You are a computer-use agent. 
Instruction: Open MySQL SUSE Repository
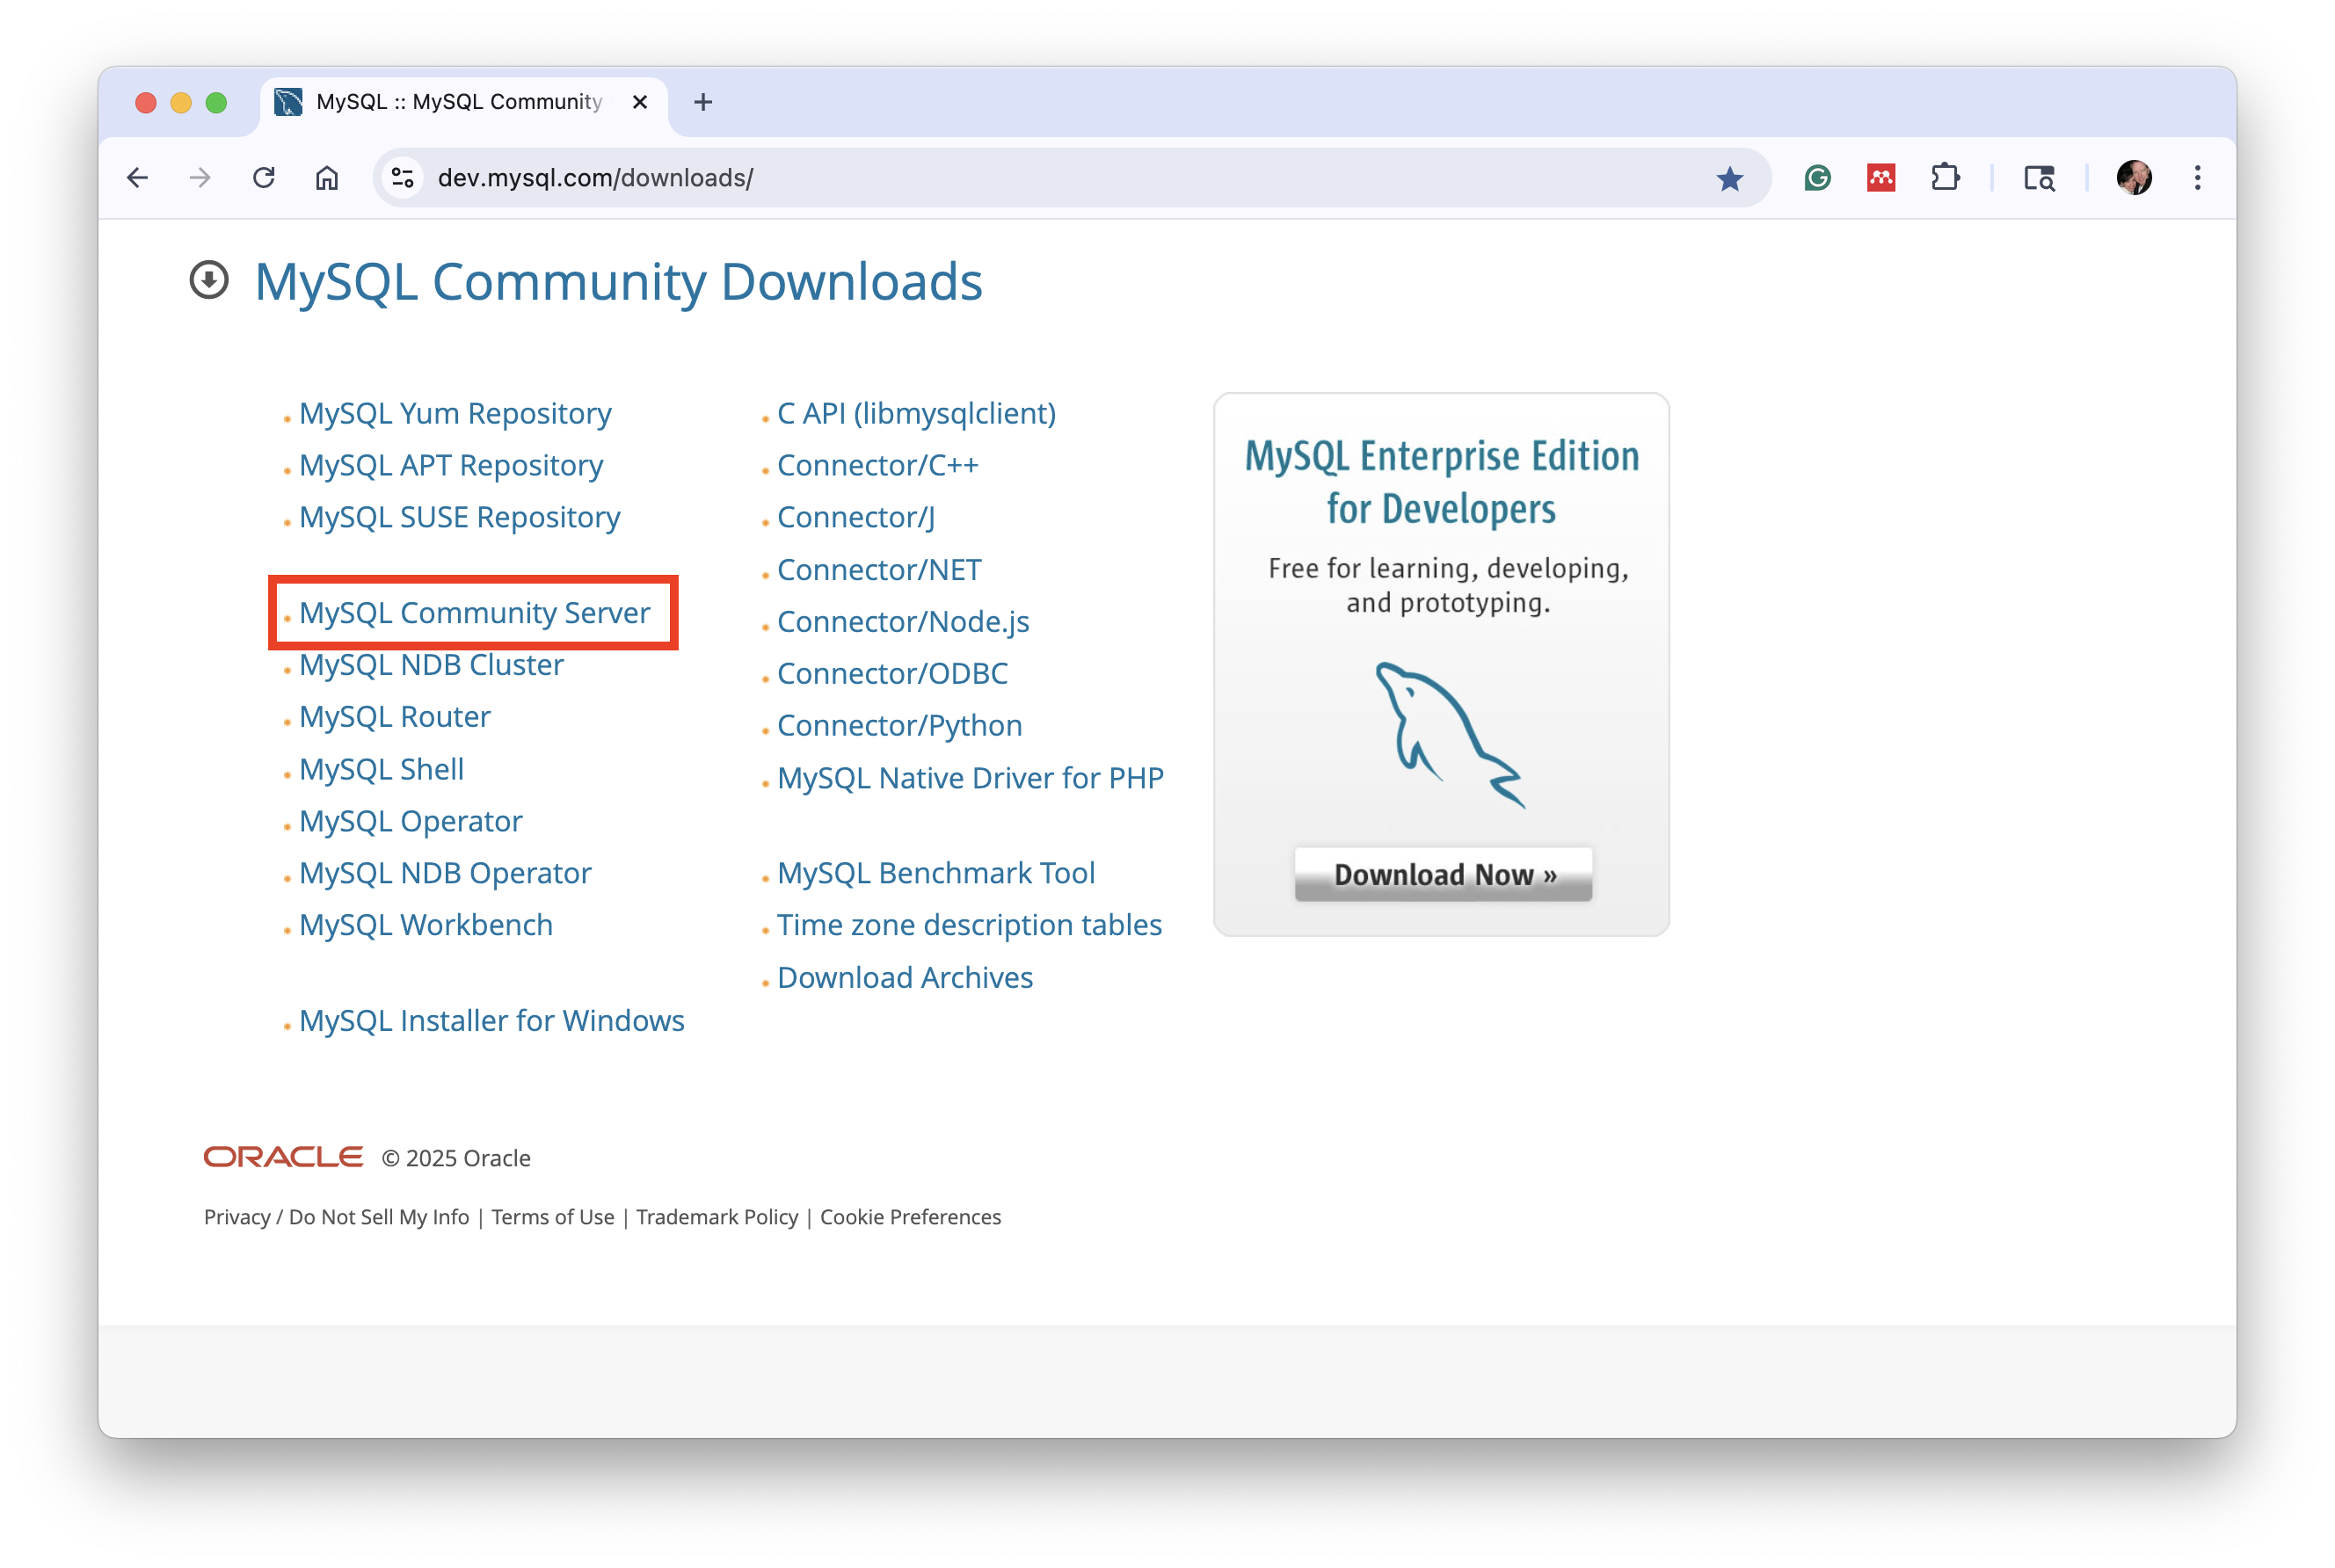(460, 517)
